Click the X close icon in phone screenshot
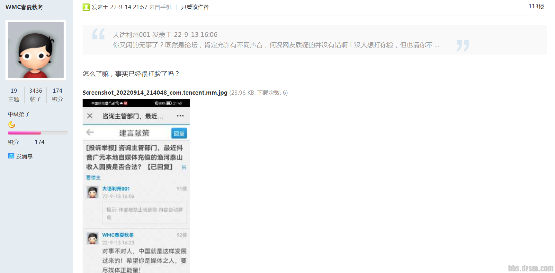 90,116
